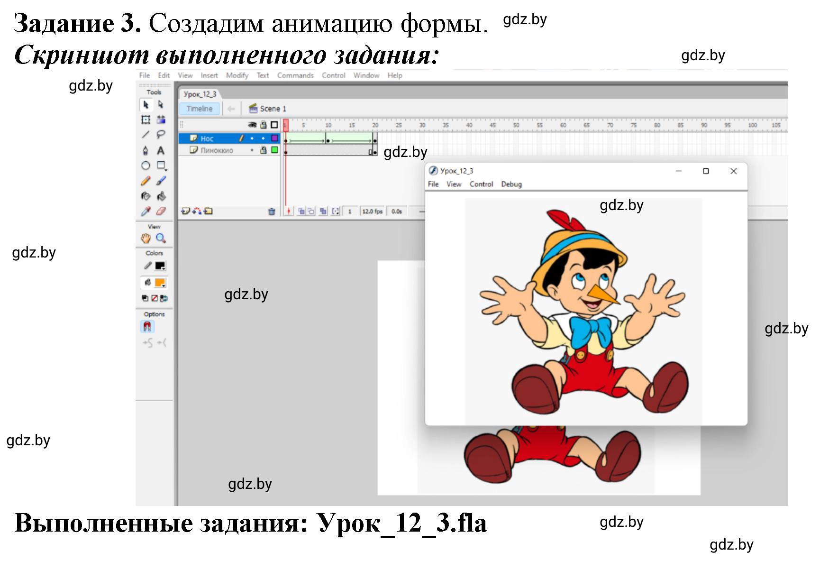Open the Modify menu
829x561 pixels.
[237, 75]
